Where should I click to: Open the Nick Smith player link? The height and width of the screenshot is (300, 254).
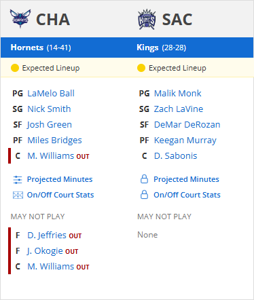(49, 109)
